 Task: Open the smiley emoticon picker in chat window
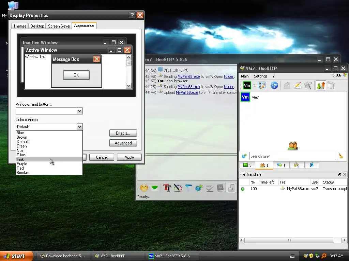(144, 188)
